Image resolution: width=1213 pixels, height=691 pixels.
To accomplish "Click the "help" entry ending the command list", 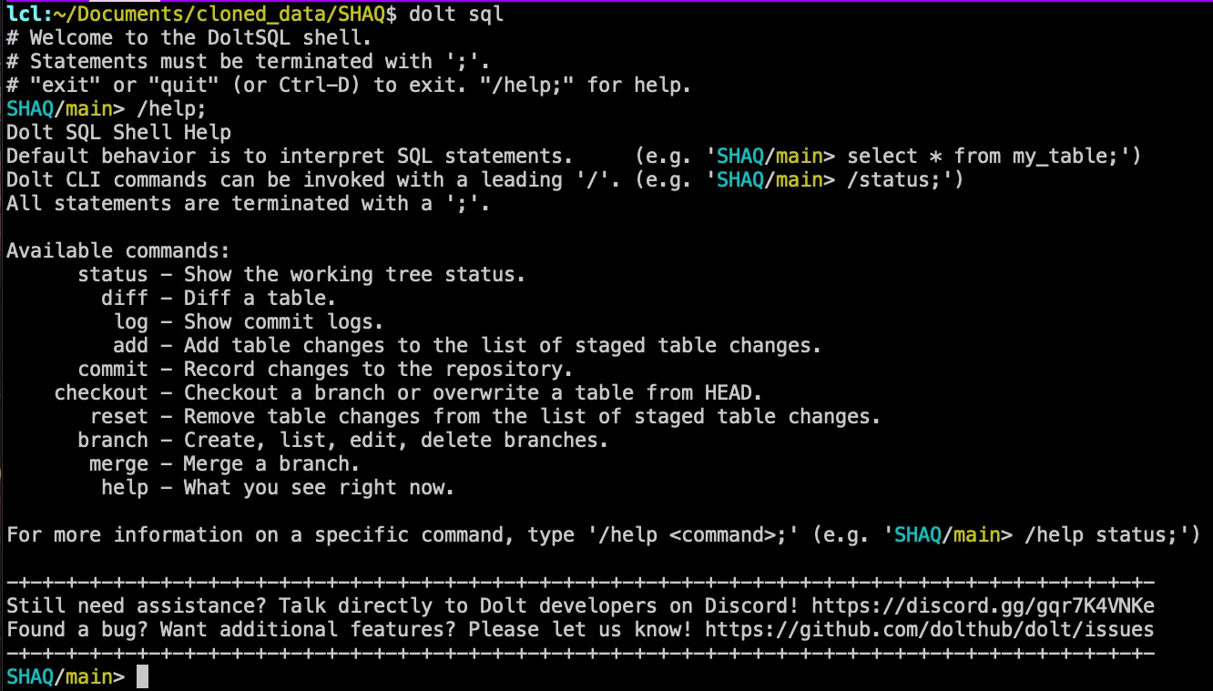I will 124,487.
